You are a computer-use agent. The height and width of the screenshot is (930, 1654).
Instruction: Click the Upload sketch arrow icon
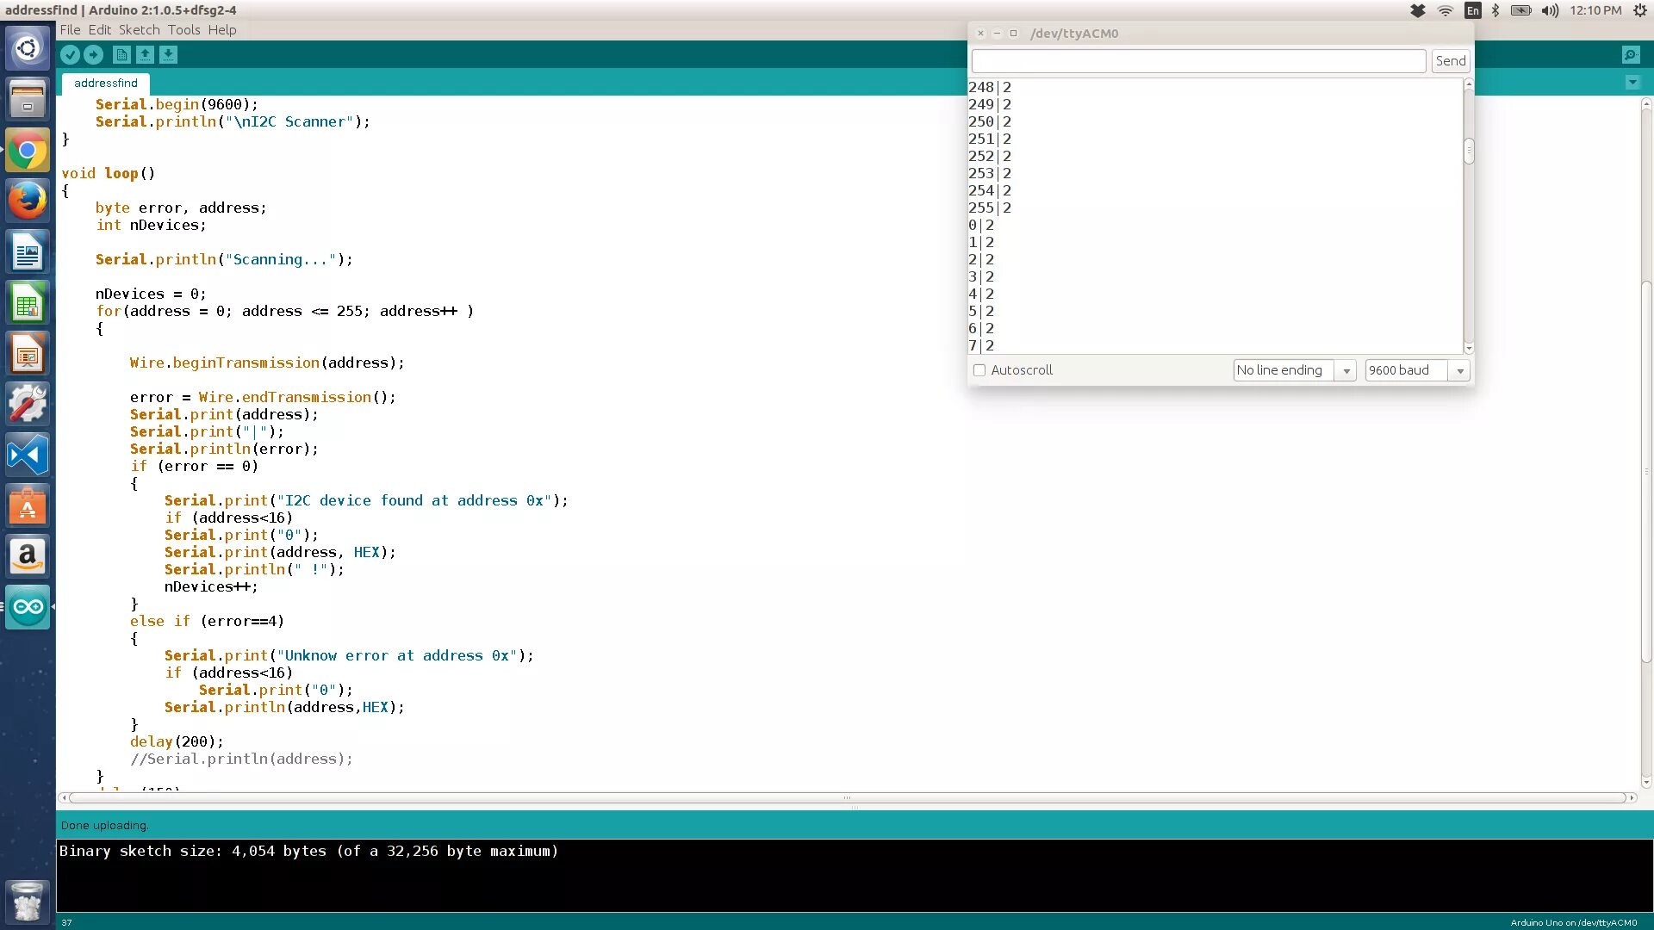click(94, 55)
